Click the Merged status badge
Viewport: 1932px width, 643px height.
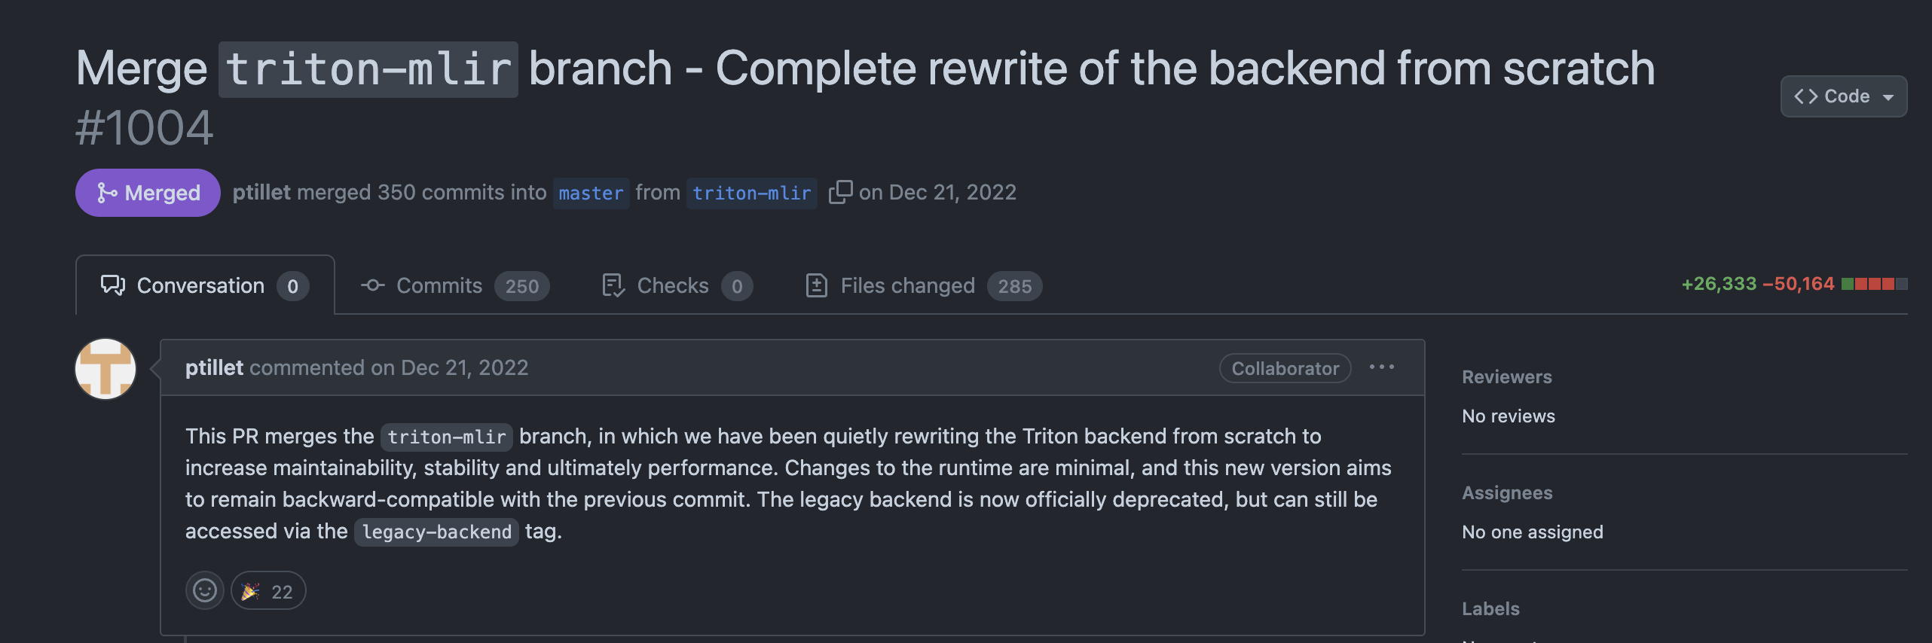pyautogui.click(x=148, y=193)
